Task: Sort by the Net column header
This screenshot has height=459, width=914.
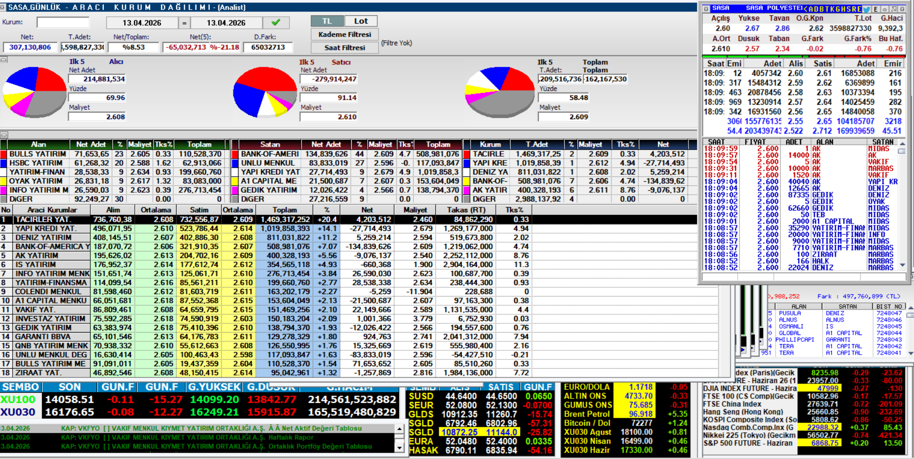Action: (x=367, y=210)
